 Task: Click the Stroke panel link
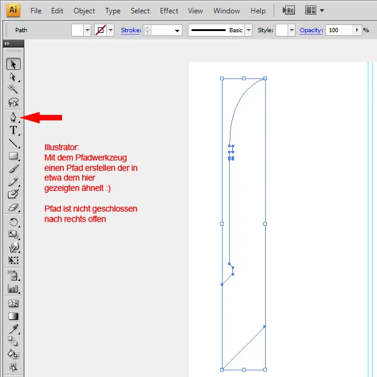(x=131, y=30)
